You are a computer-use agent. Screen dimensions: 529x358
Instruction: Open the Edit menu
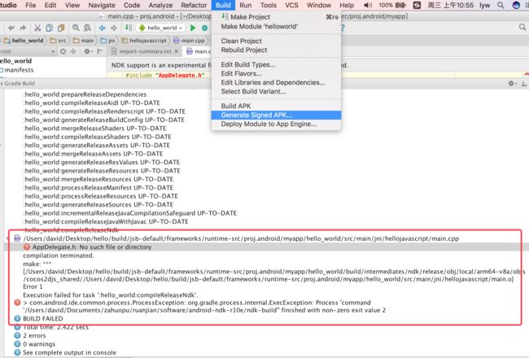(50, 5)
